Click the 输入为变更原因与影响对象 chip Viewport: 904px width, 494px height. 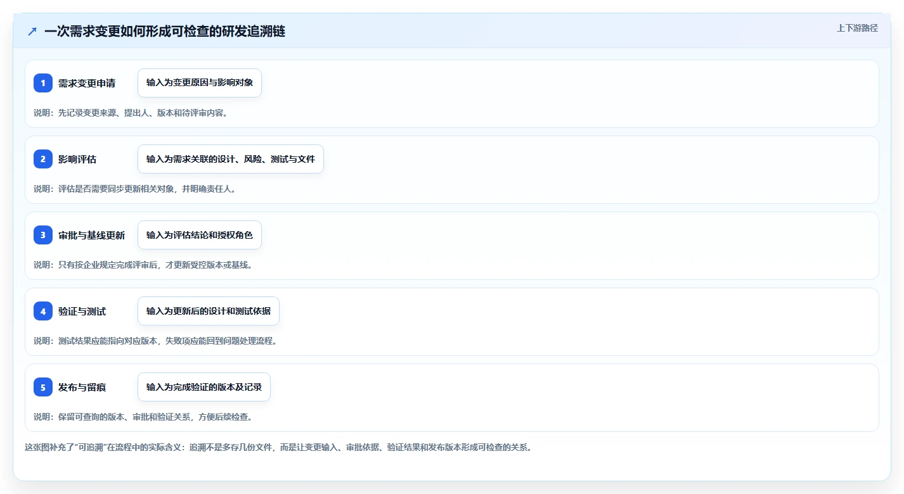(x=200, y=83)
